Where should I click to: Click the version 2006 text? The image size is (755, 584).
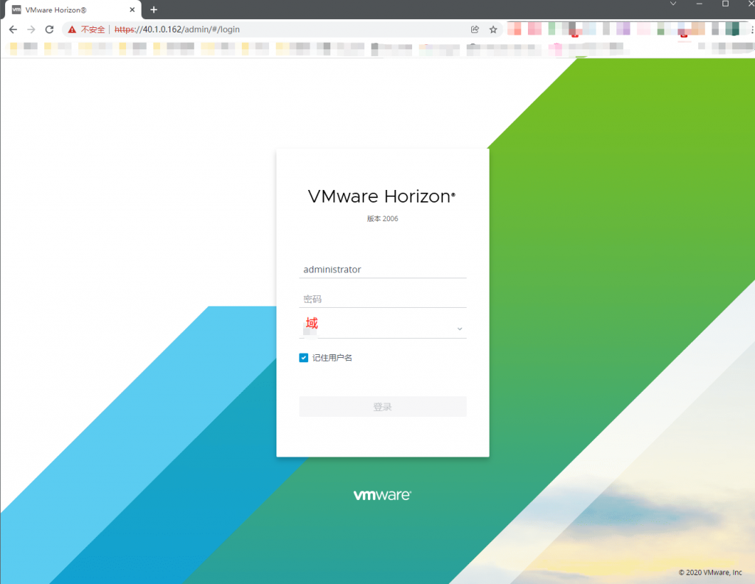[383, 219]
